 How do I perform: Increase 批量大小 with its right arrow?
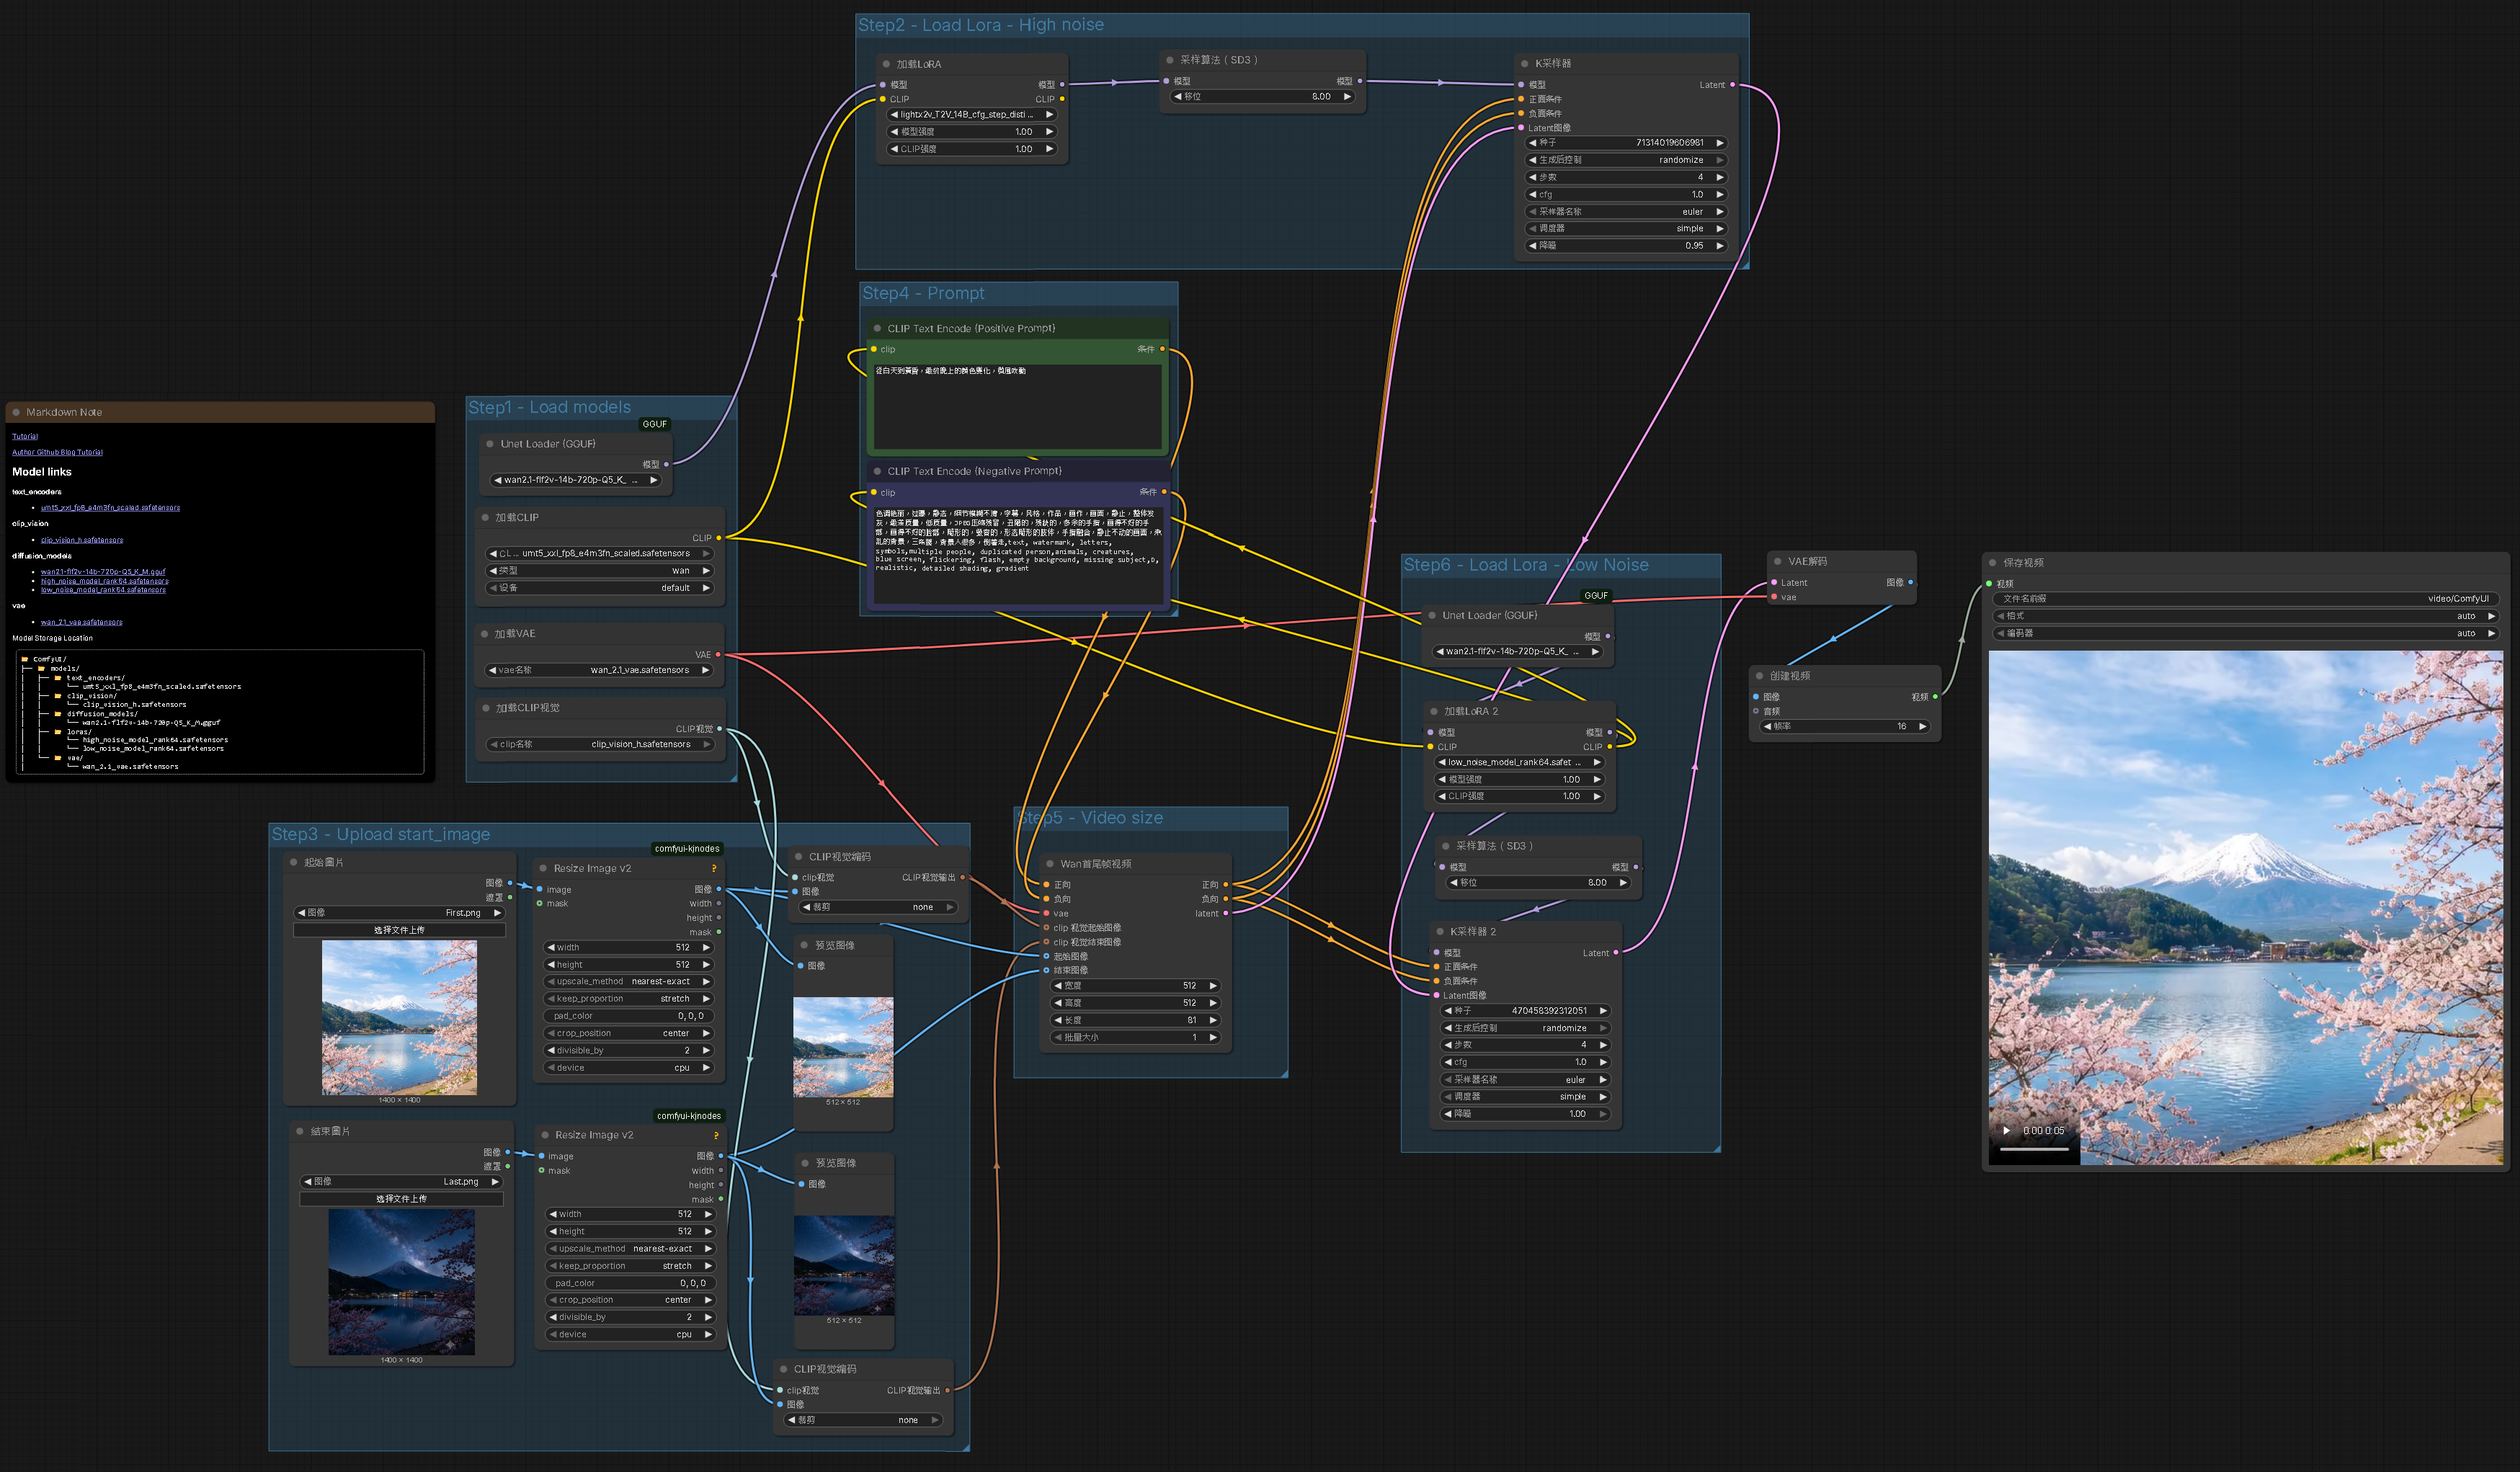[x=1213, y=1038]
